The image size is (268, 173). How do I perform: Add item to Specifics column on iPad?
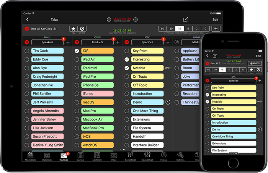click(168, 42)
